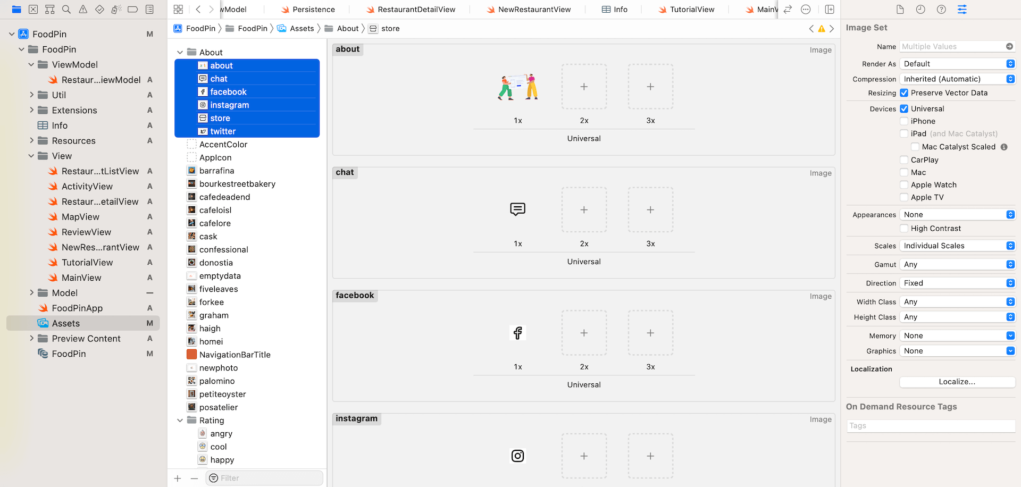Viewport: 1021px width, 487px height.
Task: Open the Find navigator
Action: point(66,9)
